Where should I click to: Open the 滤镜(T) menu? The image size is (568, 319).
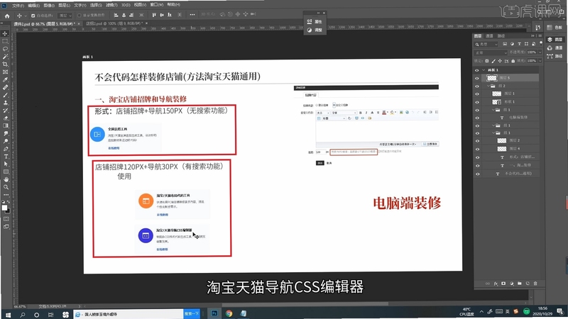click(x=111, y=6)
